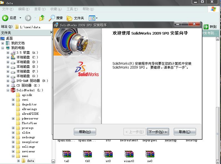Click the file list scroll-up arrow
Viewport: 221px width, 164px height.
tap(218, 39)
